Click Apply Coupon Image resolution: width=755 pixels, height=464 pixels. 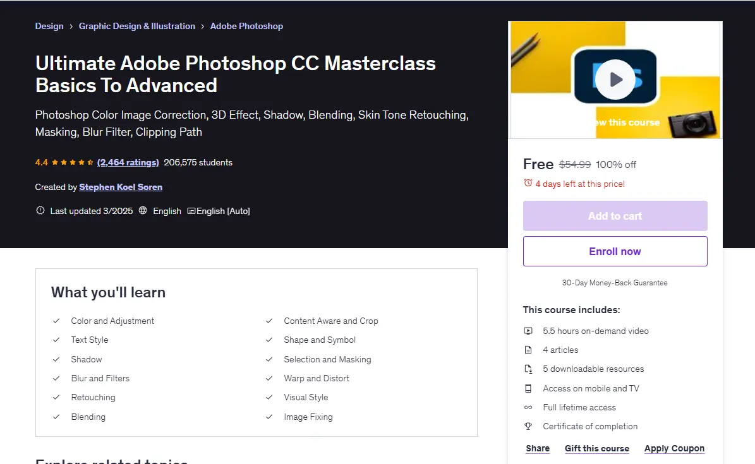(x=674, y=449)
